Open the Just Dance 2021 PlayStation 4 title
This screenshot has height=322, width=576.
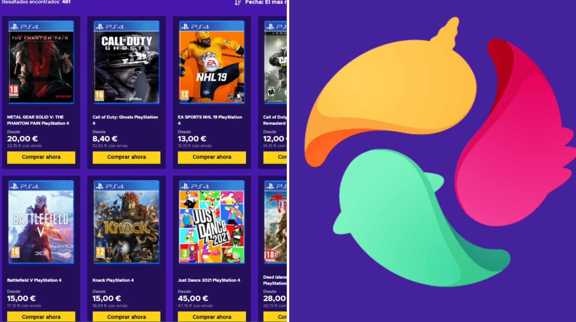(209, 280)
